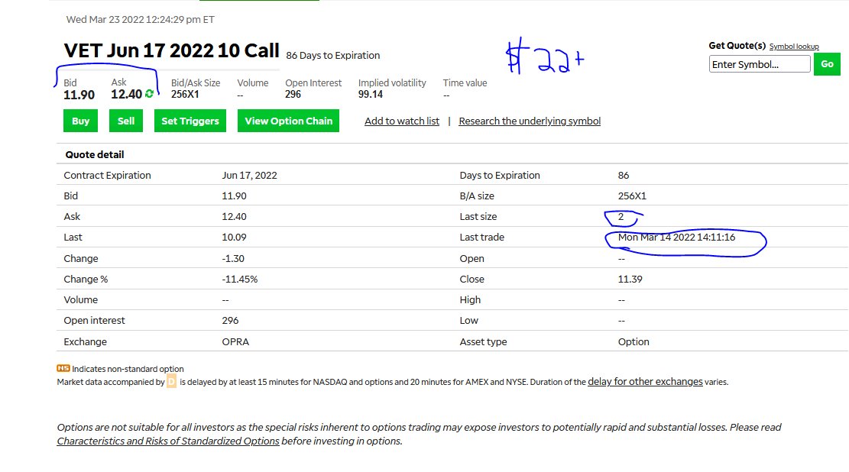Screen dimensions: 849x472
Task: Click Add to watch list link
Action: [402, 121]
